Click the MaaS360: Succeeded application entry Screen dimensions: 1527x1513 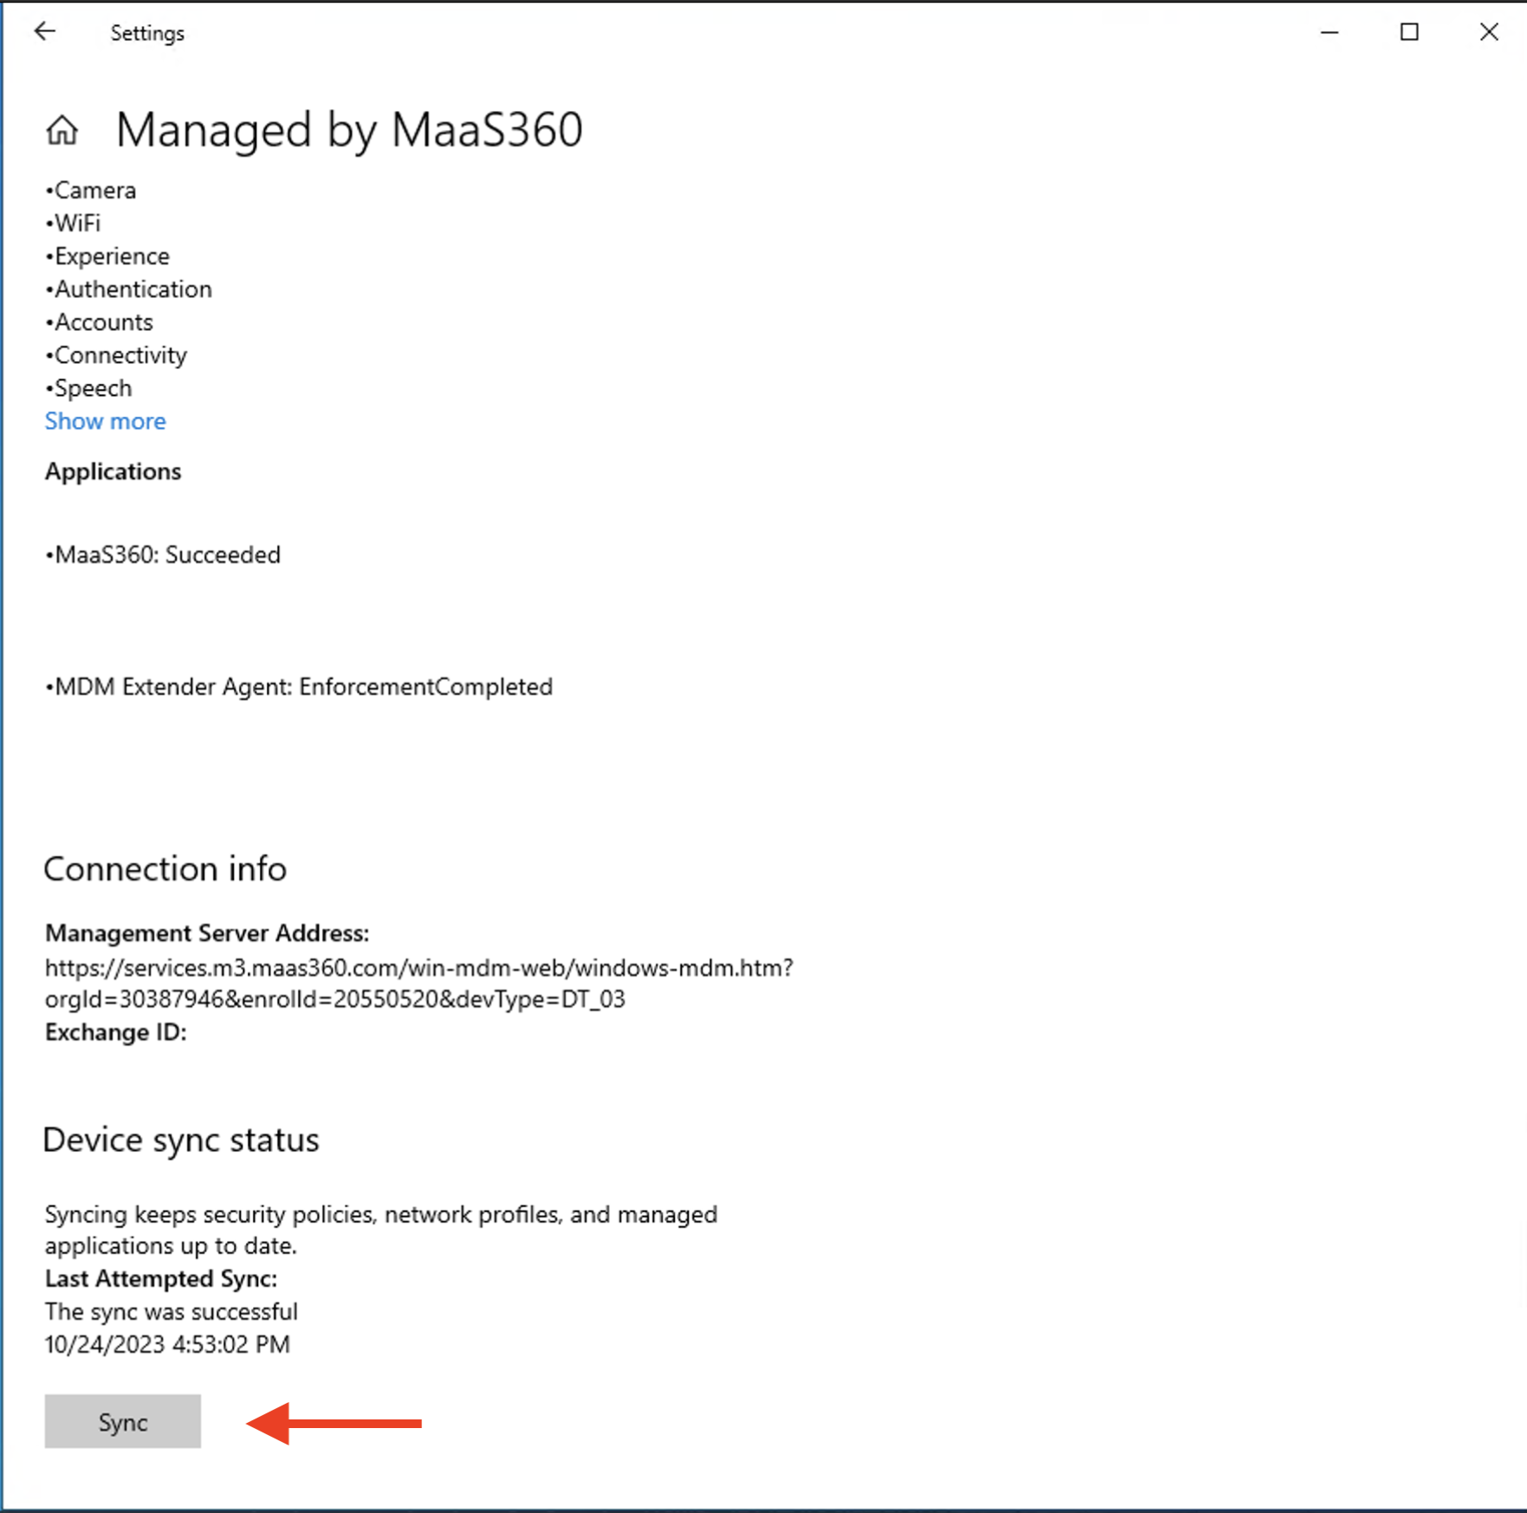tap(163, 555)
